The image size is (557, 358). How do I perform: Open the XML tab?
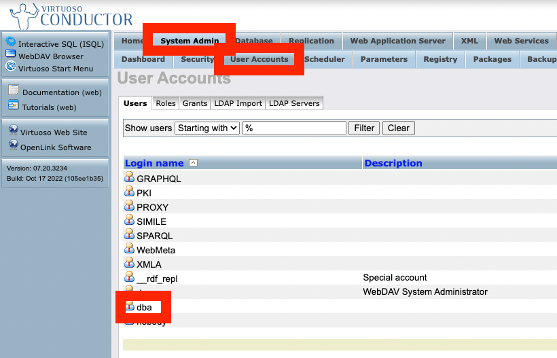469,41
